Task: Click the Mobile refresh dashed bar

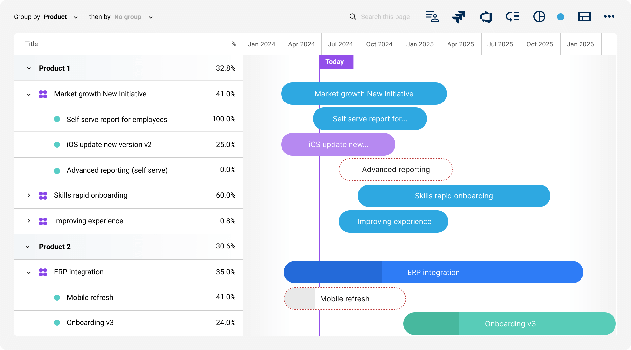Action: click(345, 299)
